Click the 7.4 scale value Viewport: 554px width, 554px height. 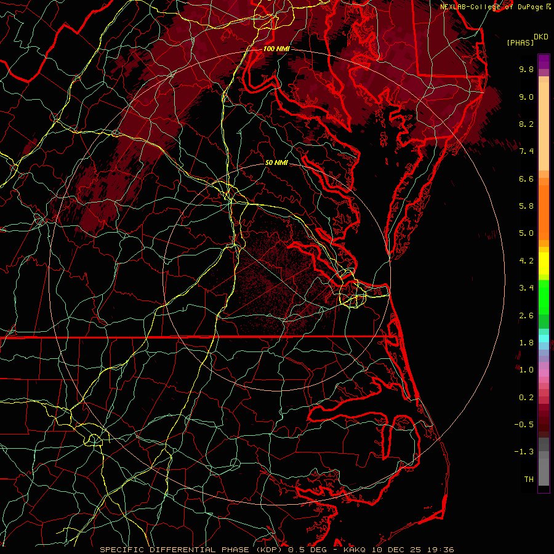click(526, 151)
